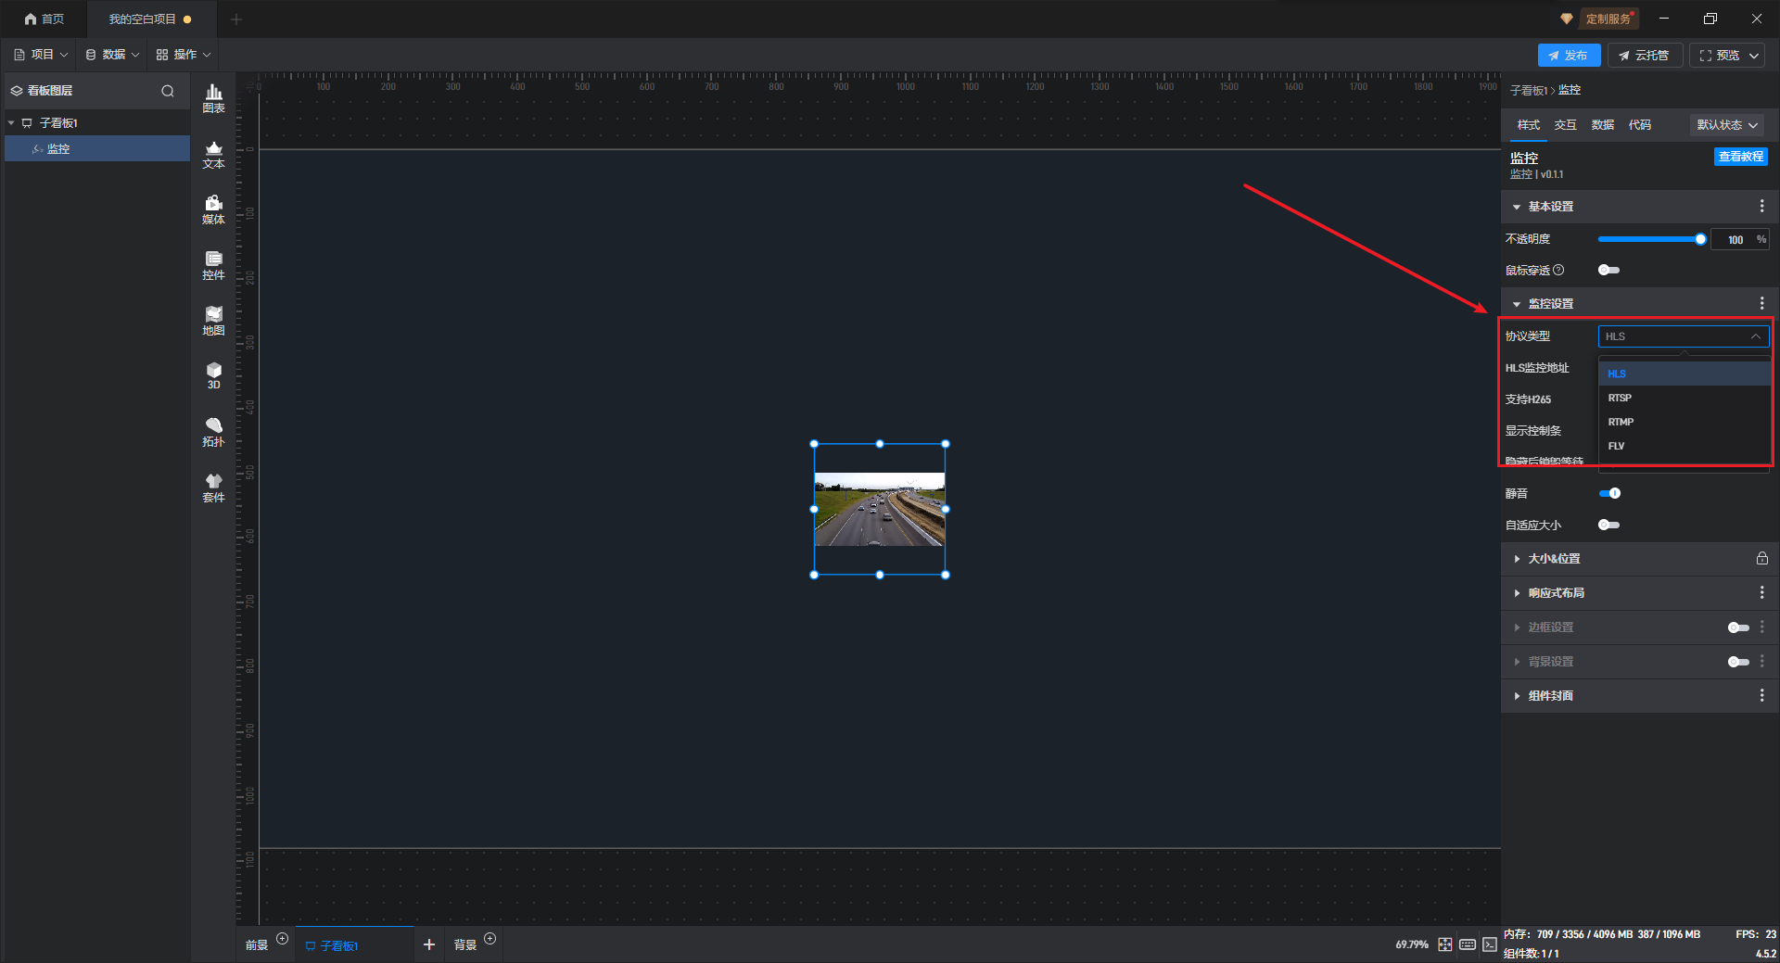The height and width of the screenshot is (963, 1780).
Task: Open the console terminal icon
Action: tap(1490, 944)
